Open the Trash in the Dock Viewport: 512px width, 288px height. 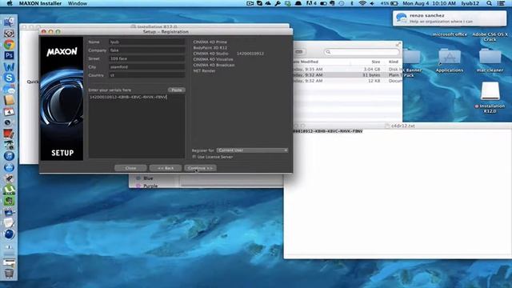click(x=9, y=273)
